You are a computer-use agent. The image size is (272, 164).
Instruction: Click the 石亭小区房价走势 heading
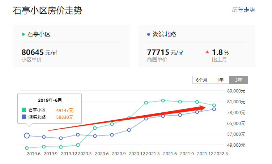[47, 10]
